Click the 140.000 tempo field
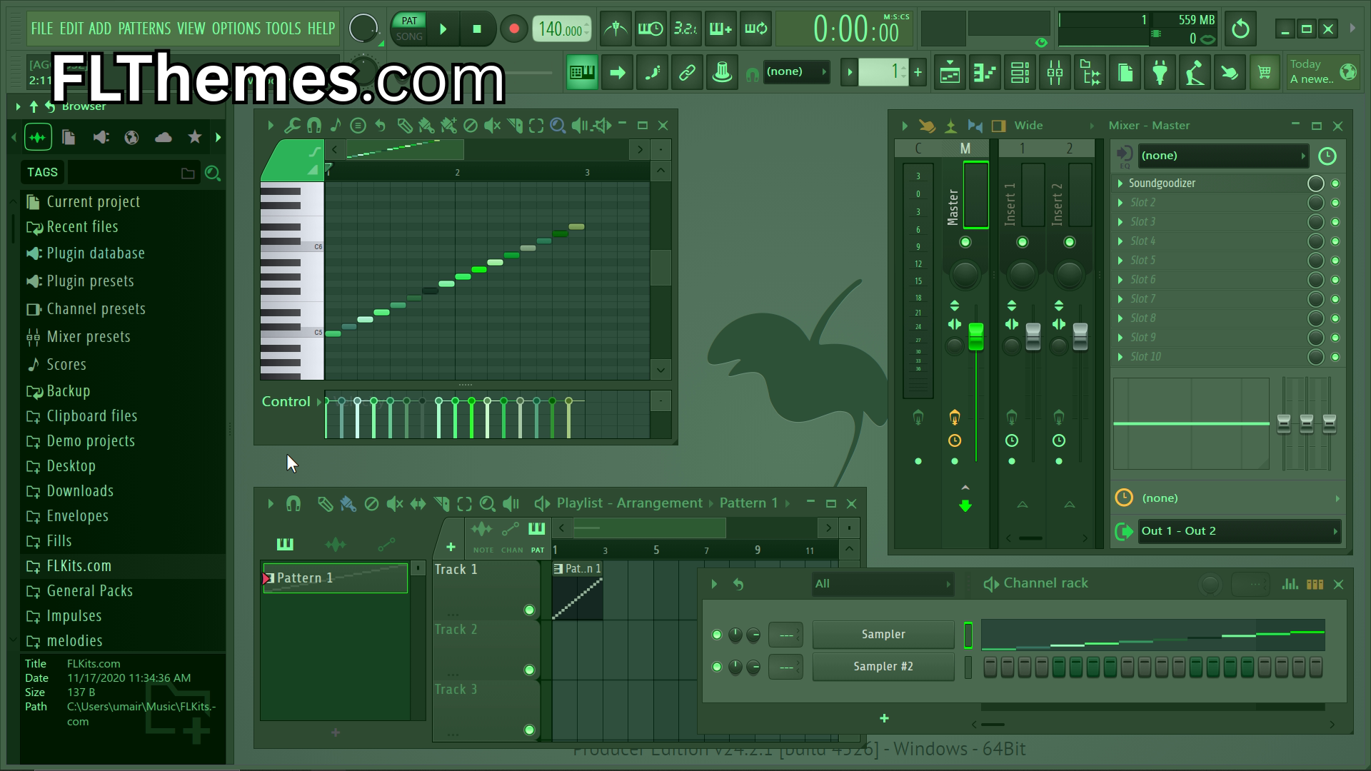This screenshot has width=1371, height=771. coord(562,29)
